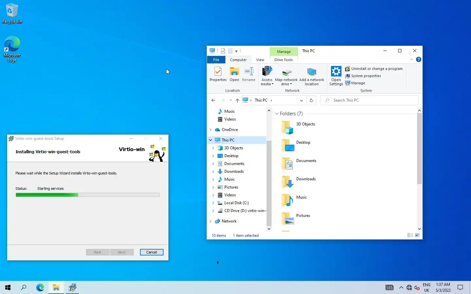
Task: Launch Microsoft Edge from desktop shortcut
Action: pyautogui.click(x=12, y=49)
